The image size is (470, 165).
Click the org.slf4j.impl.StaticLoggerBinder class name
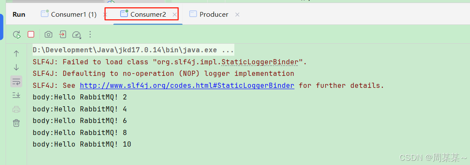[228, 62]
